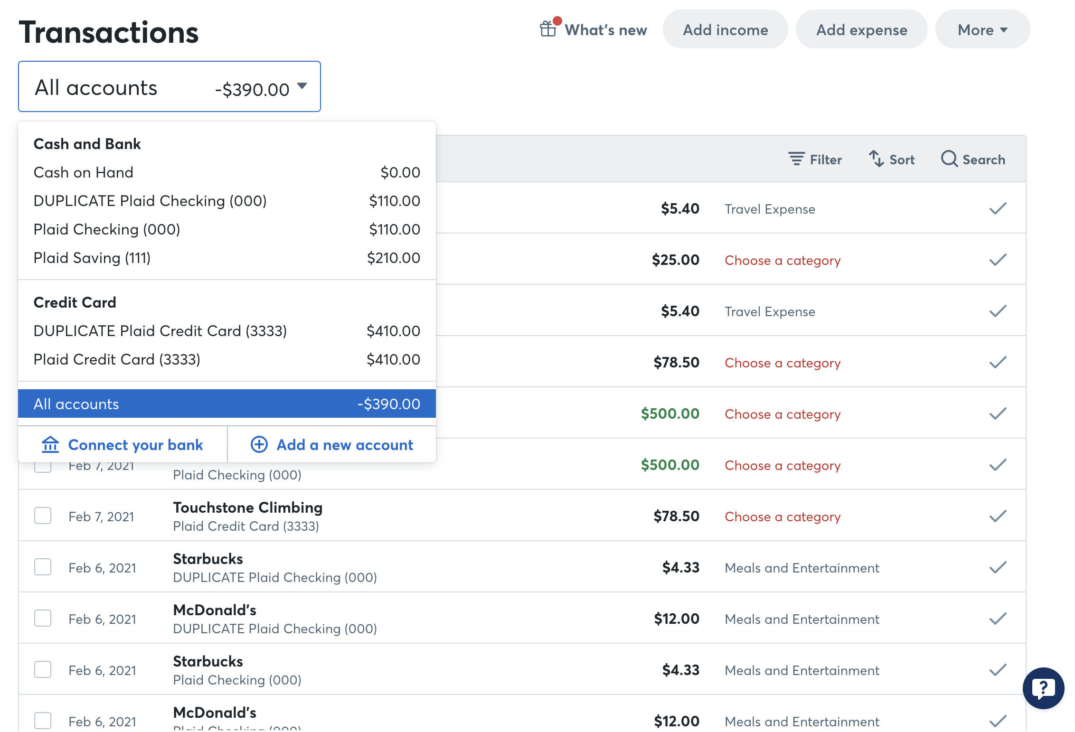Check the Touchstone Climbing transaction checkbox
1075x732 pixels.
(x=43, y=516)
